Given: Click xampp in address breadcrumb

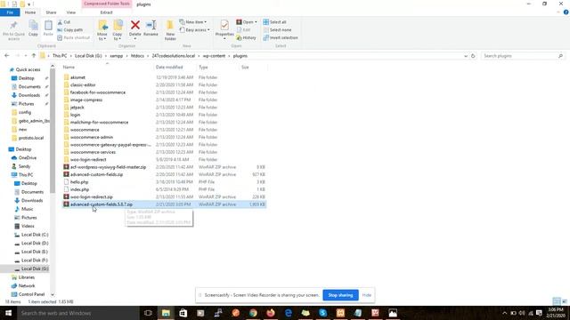Looking at the screenshot, I should (x=117, y=56).
